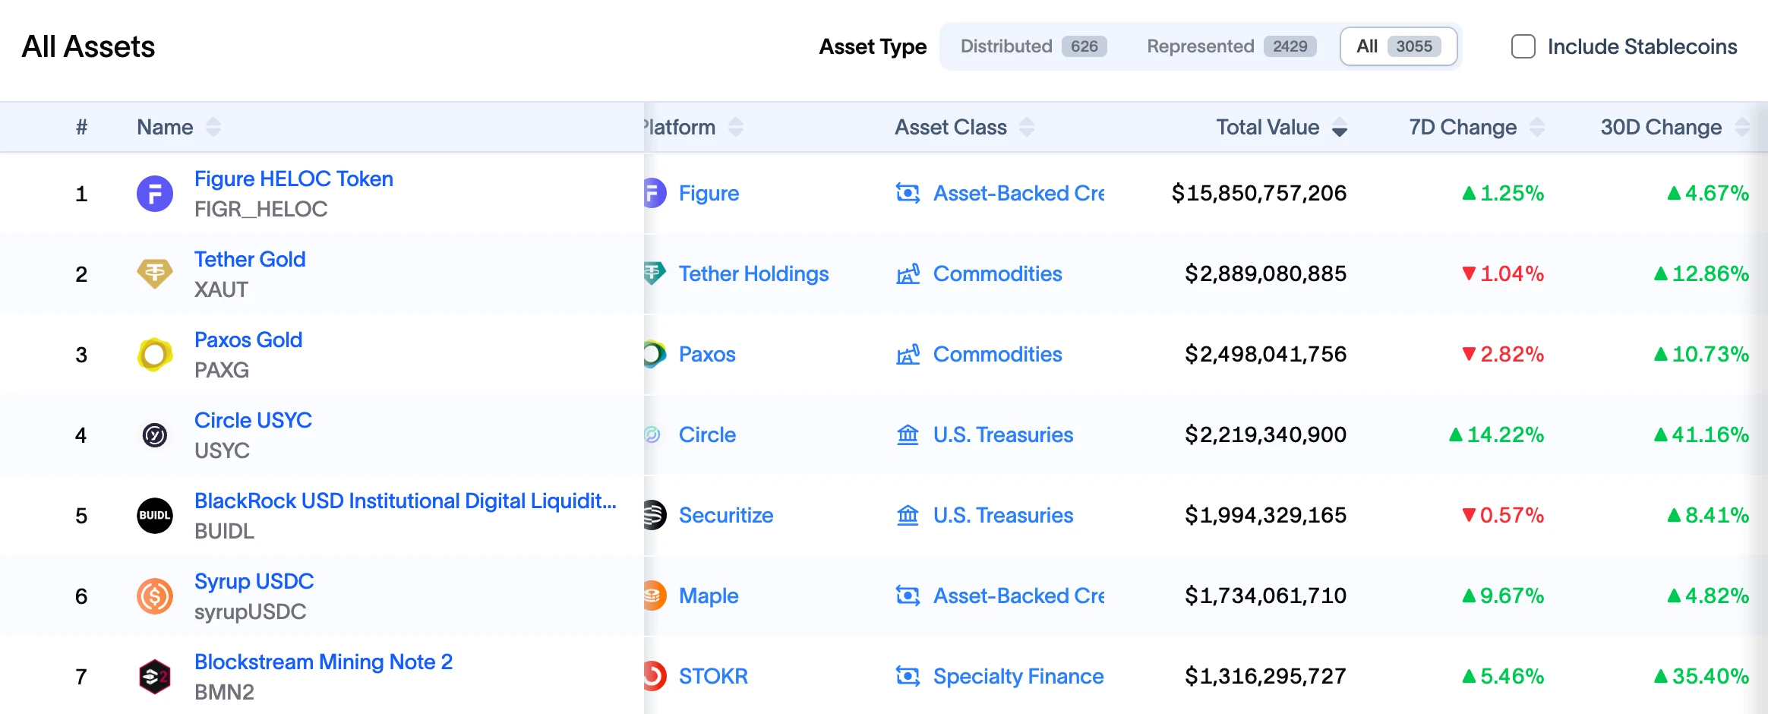Sort table by 30D Change column
The width and height of the screenshot is (1768, 714).
[x=1742, y=127]
